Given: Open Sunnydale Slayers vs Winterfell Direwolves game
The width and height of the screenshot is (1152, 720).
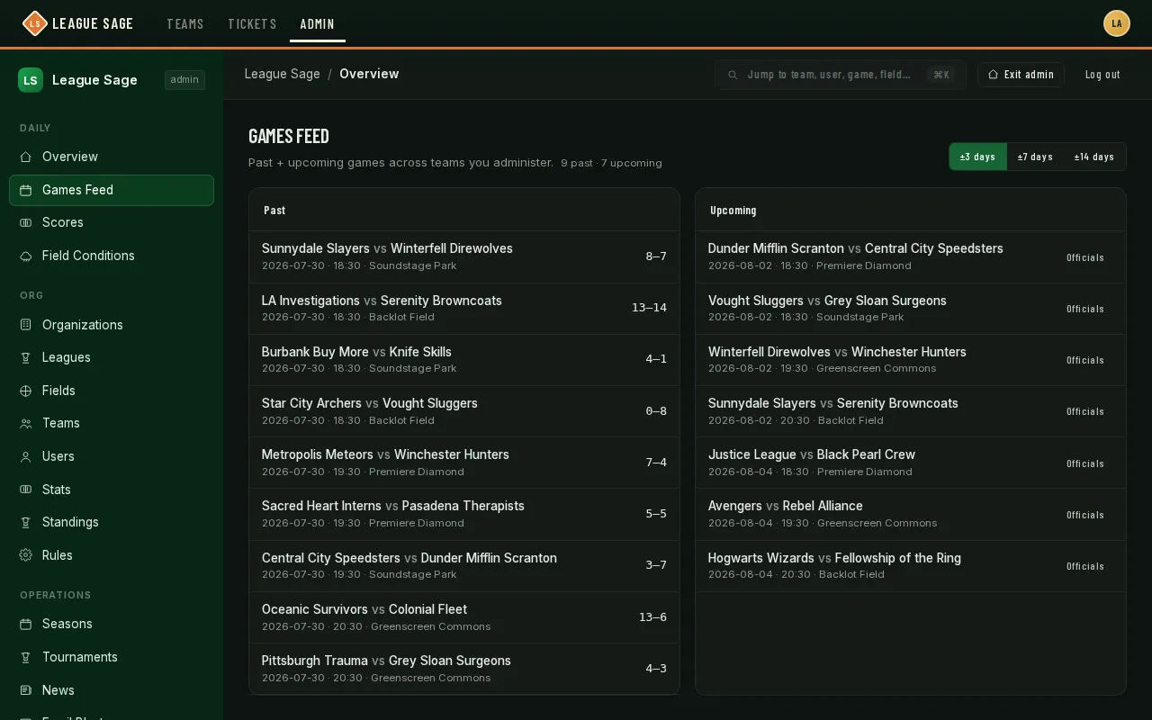Looking at the screenshot, I should point(464,256).
